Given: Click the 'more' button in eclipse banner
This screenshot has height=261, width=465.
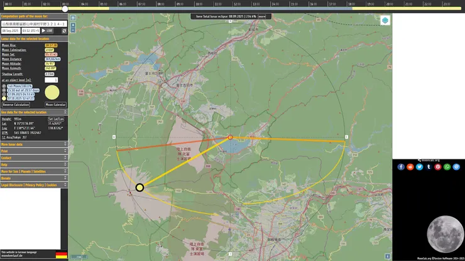Looking at the screenshot, I should pyautogui.click(x=262, y=16).
